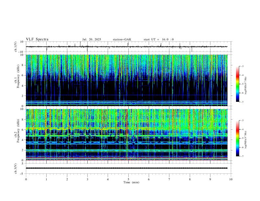
Task: Click the 'ch.3(V)' axis label
Action: point(16,168)
